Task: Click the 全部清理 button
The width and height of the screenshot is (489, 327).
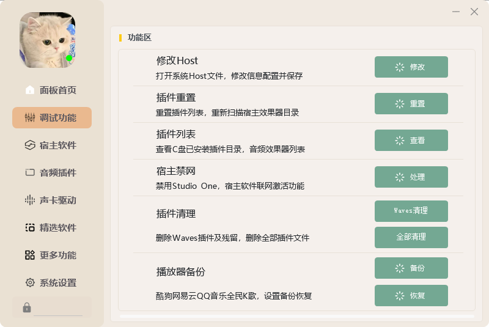Action: click(411, 237)
